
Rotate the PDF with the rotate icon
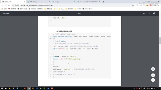point(144,13)
